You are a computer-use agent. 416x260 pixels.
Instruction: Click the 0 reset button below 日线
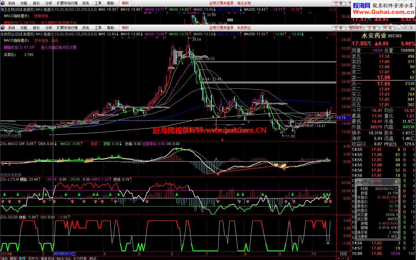(x=348, y=258)
